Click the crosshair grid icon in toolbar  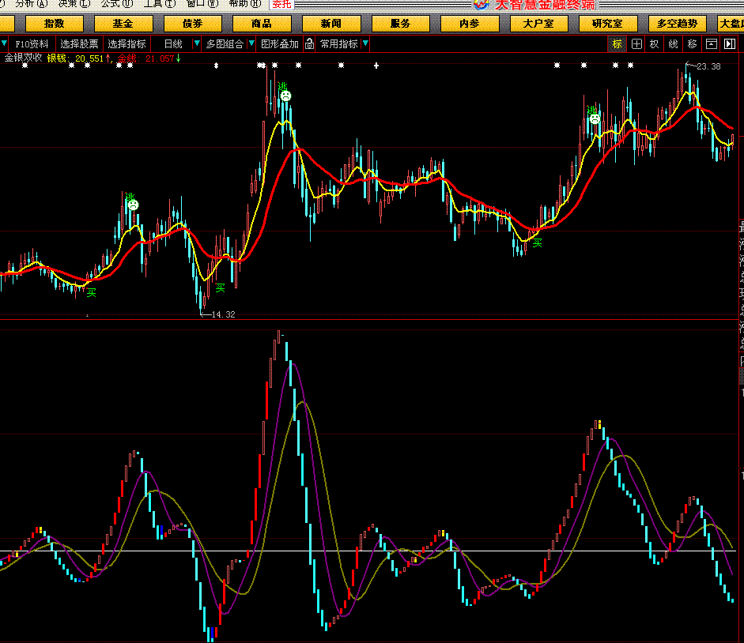pos(636,44)
